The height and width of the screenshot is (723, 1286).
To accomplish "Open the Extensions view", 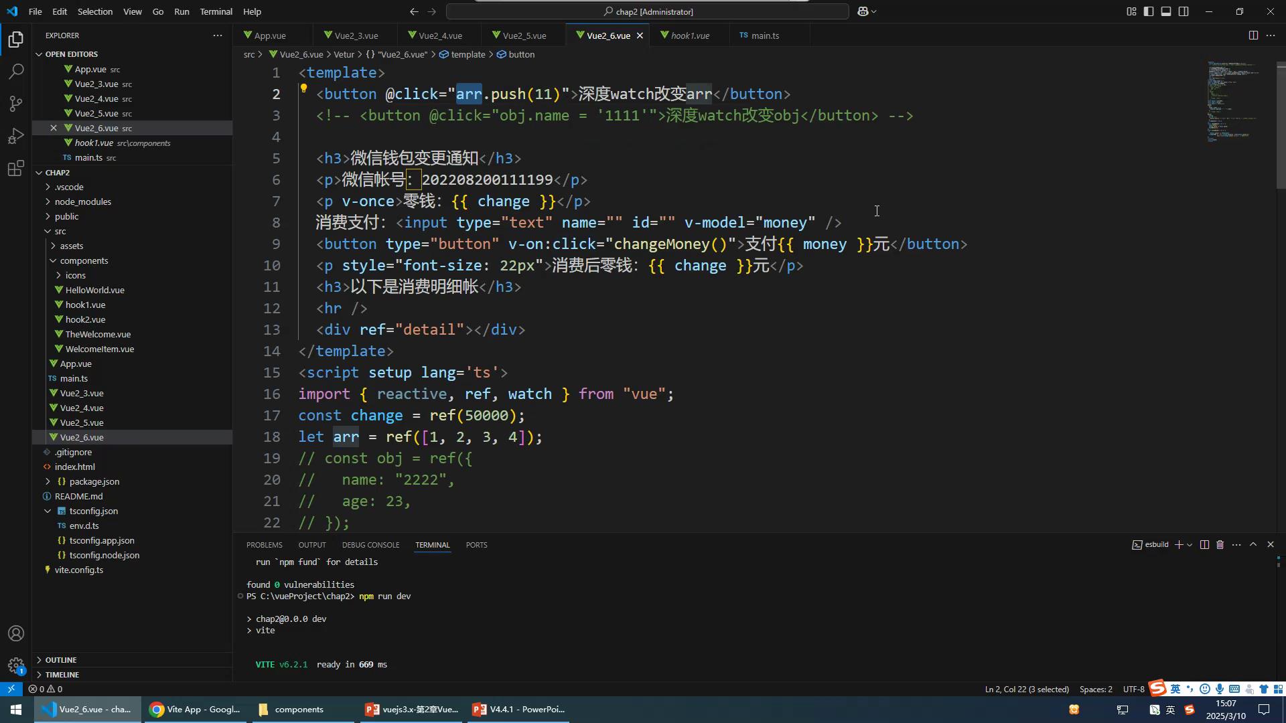I will (16, 168).
